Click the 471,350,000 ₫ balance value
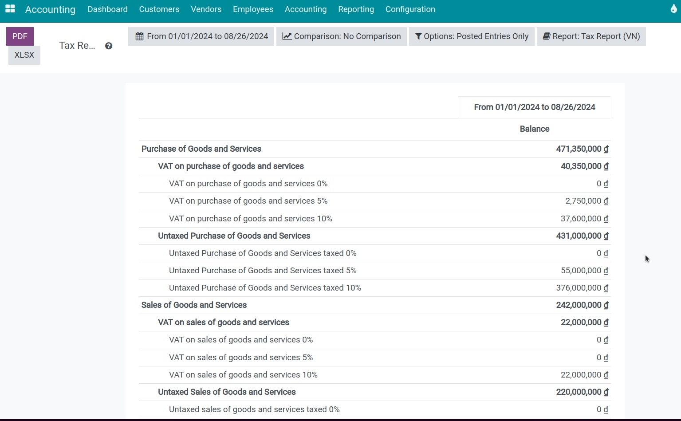Viewport: 681px width, 421px height. [x=582, y=149]
